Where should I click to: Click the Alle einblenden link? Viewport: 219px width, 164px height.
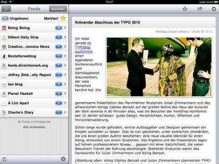tap(34, 127)
